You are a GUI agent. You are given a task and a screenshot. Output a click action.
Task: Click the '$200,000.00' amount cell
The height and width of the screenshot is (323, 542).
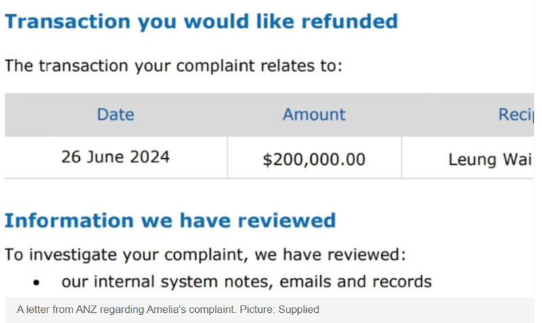click(x=314, y=159)
